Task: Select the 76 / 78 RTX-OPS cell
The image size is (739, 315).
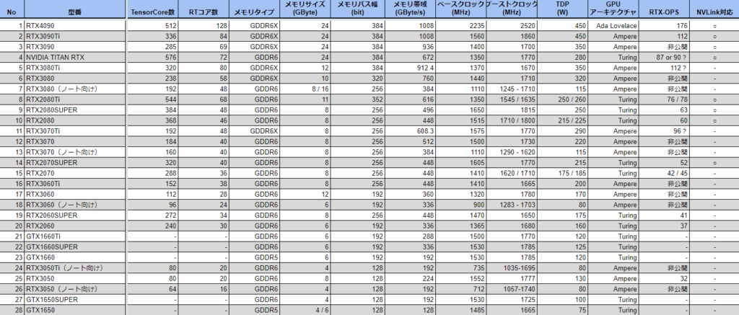Action: tap(665, 99)
